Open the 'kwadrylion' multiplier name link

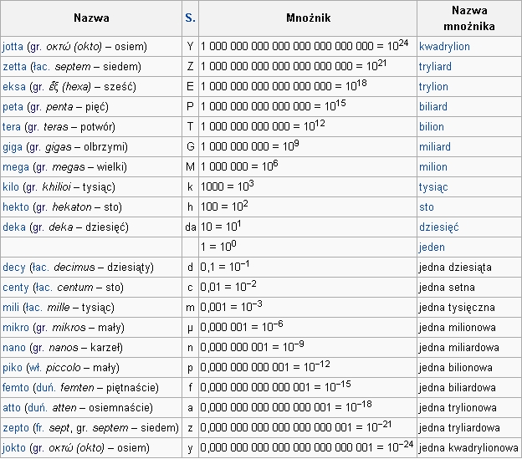click(444, 47)
